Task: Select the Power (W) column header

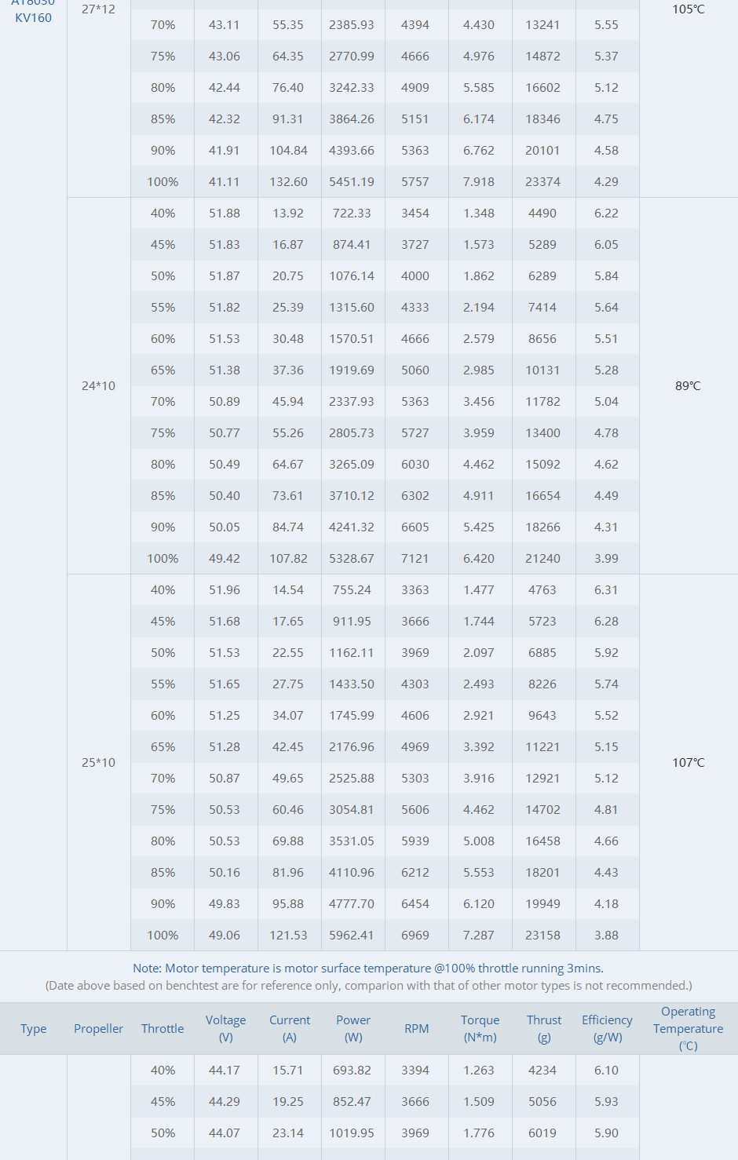Action: tap(353, 1028)
